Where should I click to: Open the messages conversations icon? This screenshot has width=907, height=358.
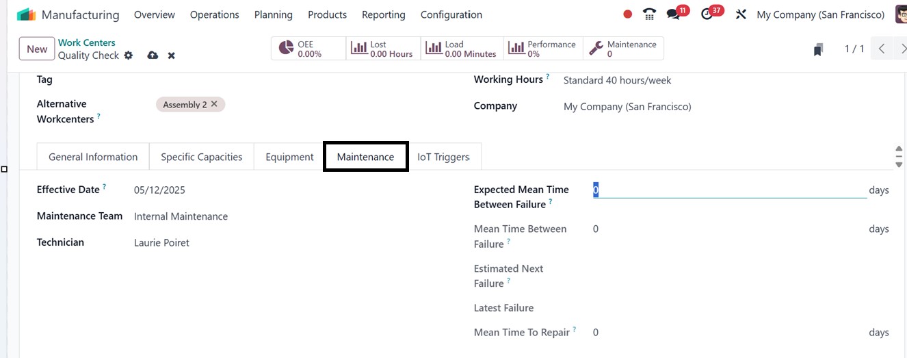click(x=674, y=14)
